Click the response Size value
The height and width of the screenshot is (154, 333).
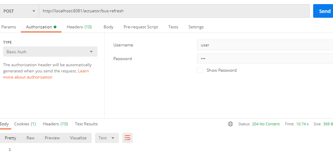[x=328, y=124]
